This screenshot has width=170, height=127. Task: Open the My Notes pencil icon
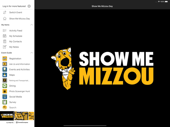point(5,47)
